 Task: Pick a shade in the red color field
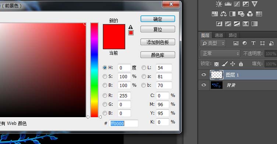coord(43,70)
